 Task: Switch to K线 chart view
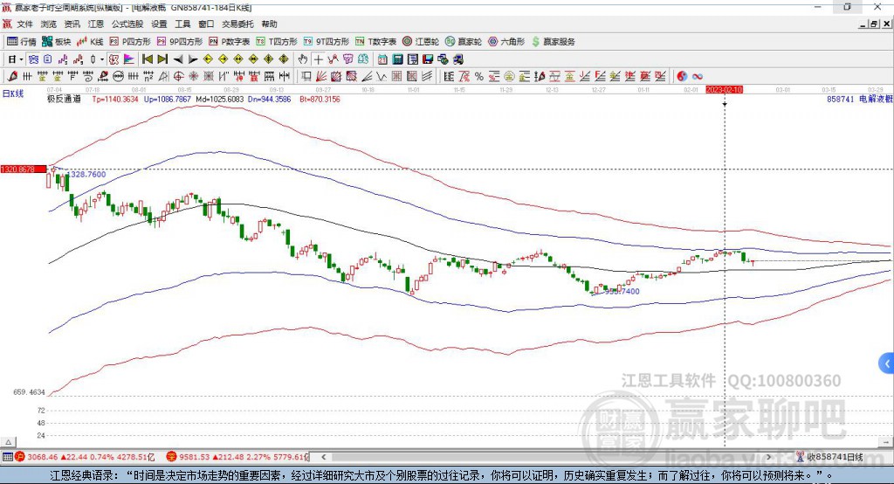tap(90, 42)
